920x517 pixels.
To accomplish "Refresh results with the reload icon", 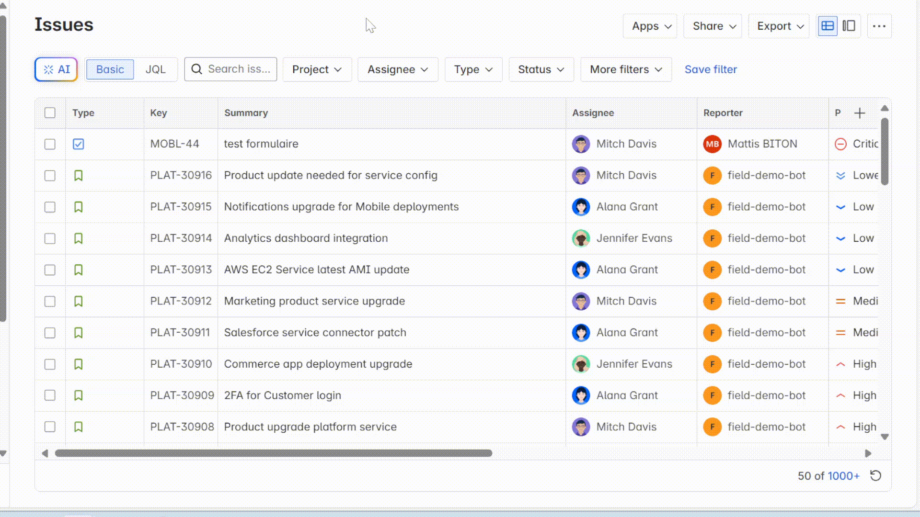I will [875, 476].
